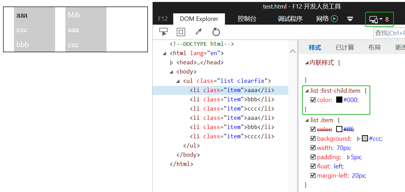Collapse the .list :first-child.item rule
Viewport: 405px width, 192px height.
coord(307,91)
